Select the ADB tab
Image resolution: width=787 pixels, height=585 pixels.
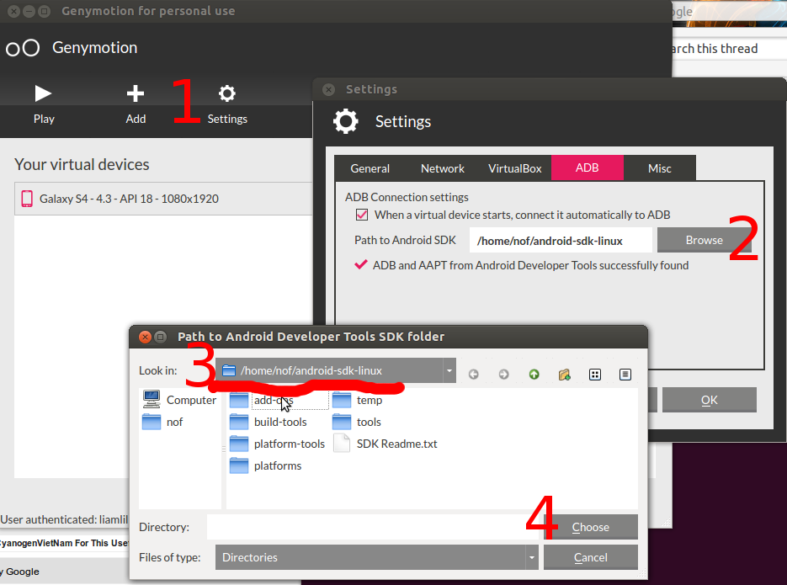(588, 168)
